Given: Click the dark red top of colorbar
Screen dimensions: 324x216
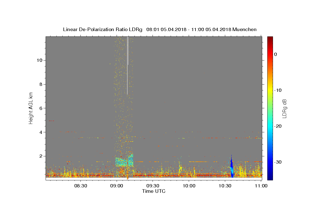Looking at the screenshot, I should point(270,39).
